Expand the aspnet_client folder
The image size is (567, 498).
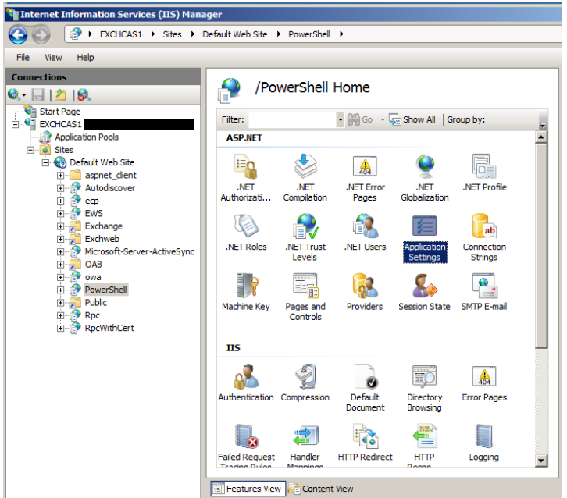point(60,176)
